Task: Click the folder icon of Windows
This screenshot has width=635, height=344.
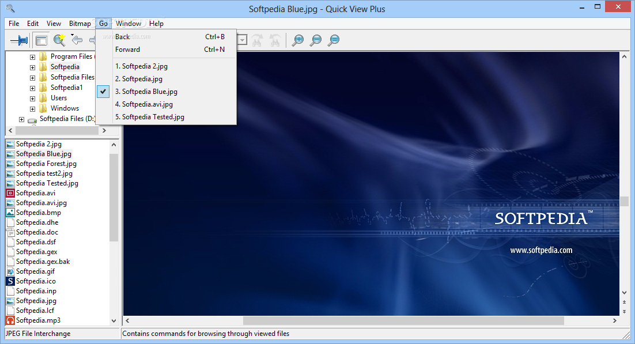Action: 43,108
